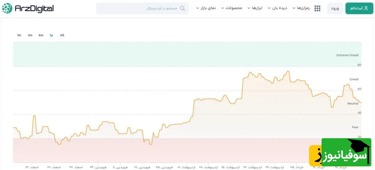Click the chart's highest peak point near 80
The width and height of the screenshot is (375, 170).
point(288,71)
